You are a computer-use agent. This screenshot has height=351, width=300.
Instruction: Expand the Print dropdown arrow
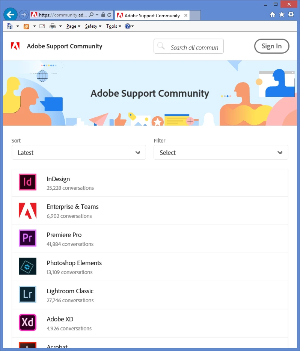click(x=60, y=26)
